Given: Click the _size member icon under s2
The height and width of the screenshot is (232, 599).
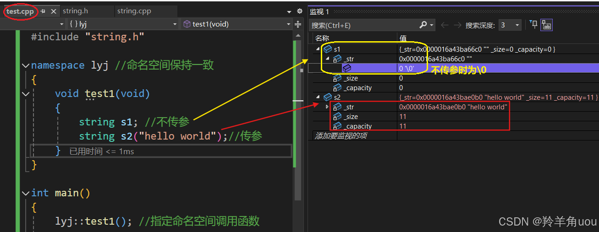Looking at the screenshot, I should tap(337, 117).
